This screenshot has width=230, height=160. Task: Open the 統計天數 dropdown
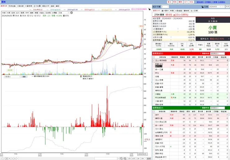coord(165,7)
